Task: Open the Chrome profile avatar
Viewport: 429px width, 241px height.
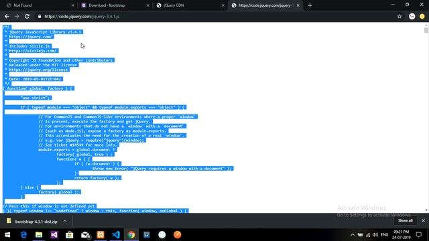Action: coord(412,16)
